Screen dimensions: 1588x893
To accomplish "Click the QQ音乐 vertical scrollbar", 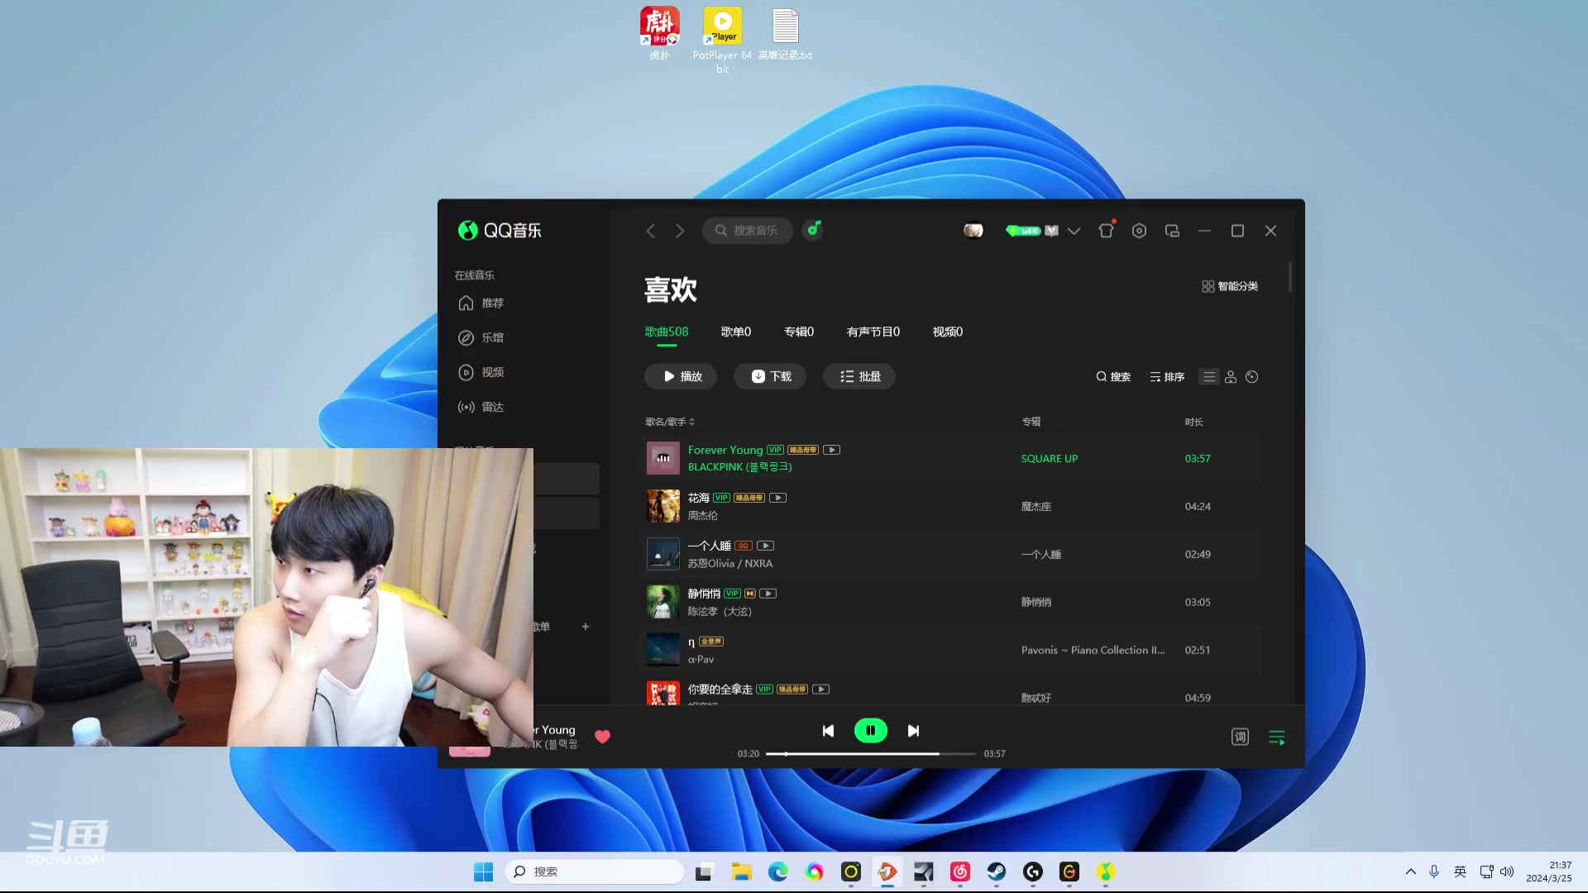I will 1290,277.
